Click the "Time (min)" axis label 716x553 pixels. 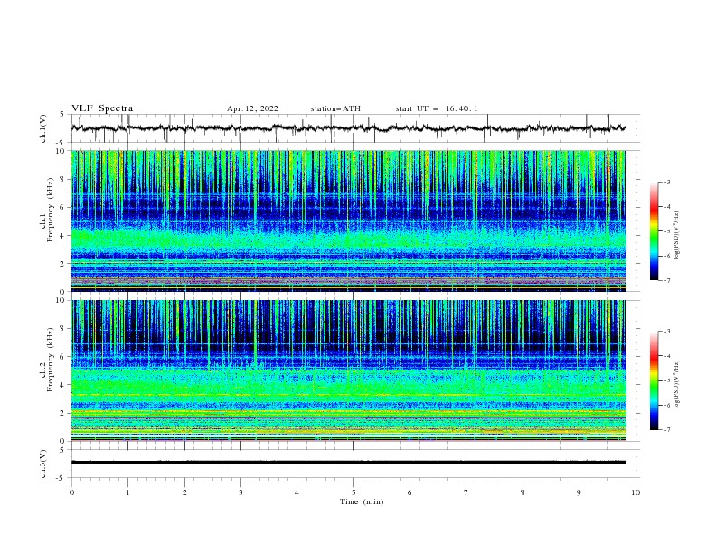point(362,501)
